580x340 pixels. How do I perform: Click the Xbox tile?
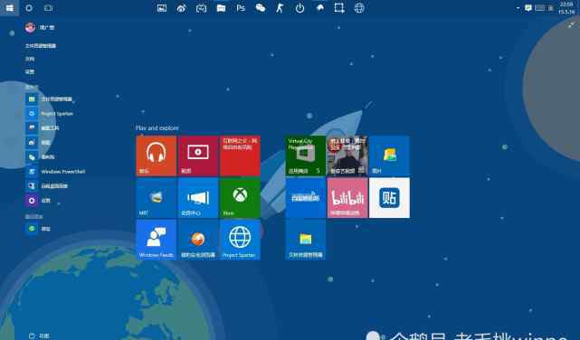coord(240,198)
